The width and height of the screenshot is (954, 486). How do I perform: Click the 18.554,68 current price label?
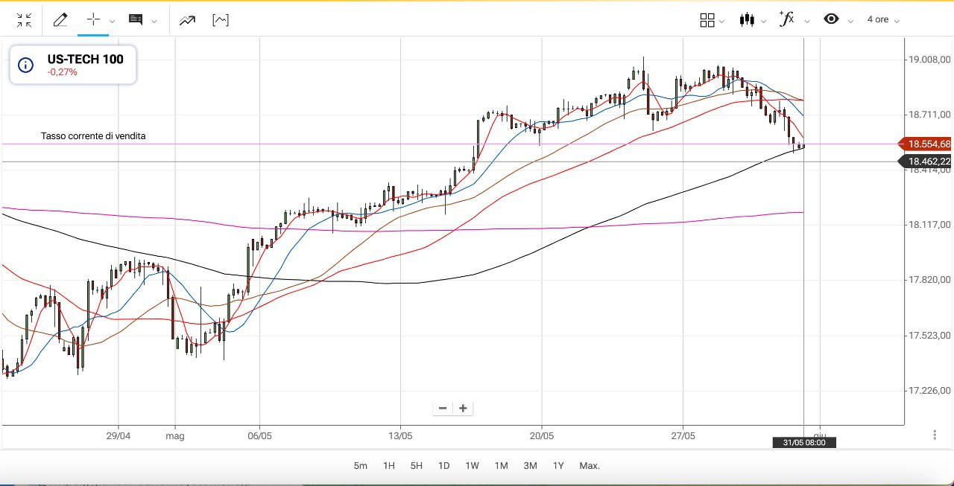pyautogui.click(x=929, y=144)
